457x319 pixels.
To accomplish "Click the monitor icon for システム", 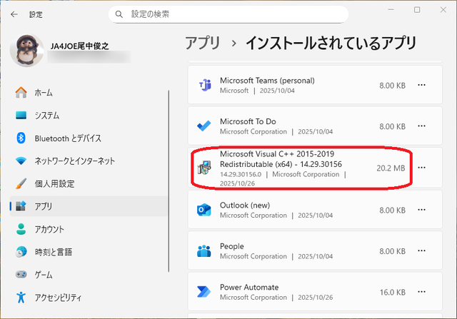I will click(x=21, y=116).
